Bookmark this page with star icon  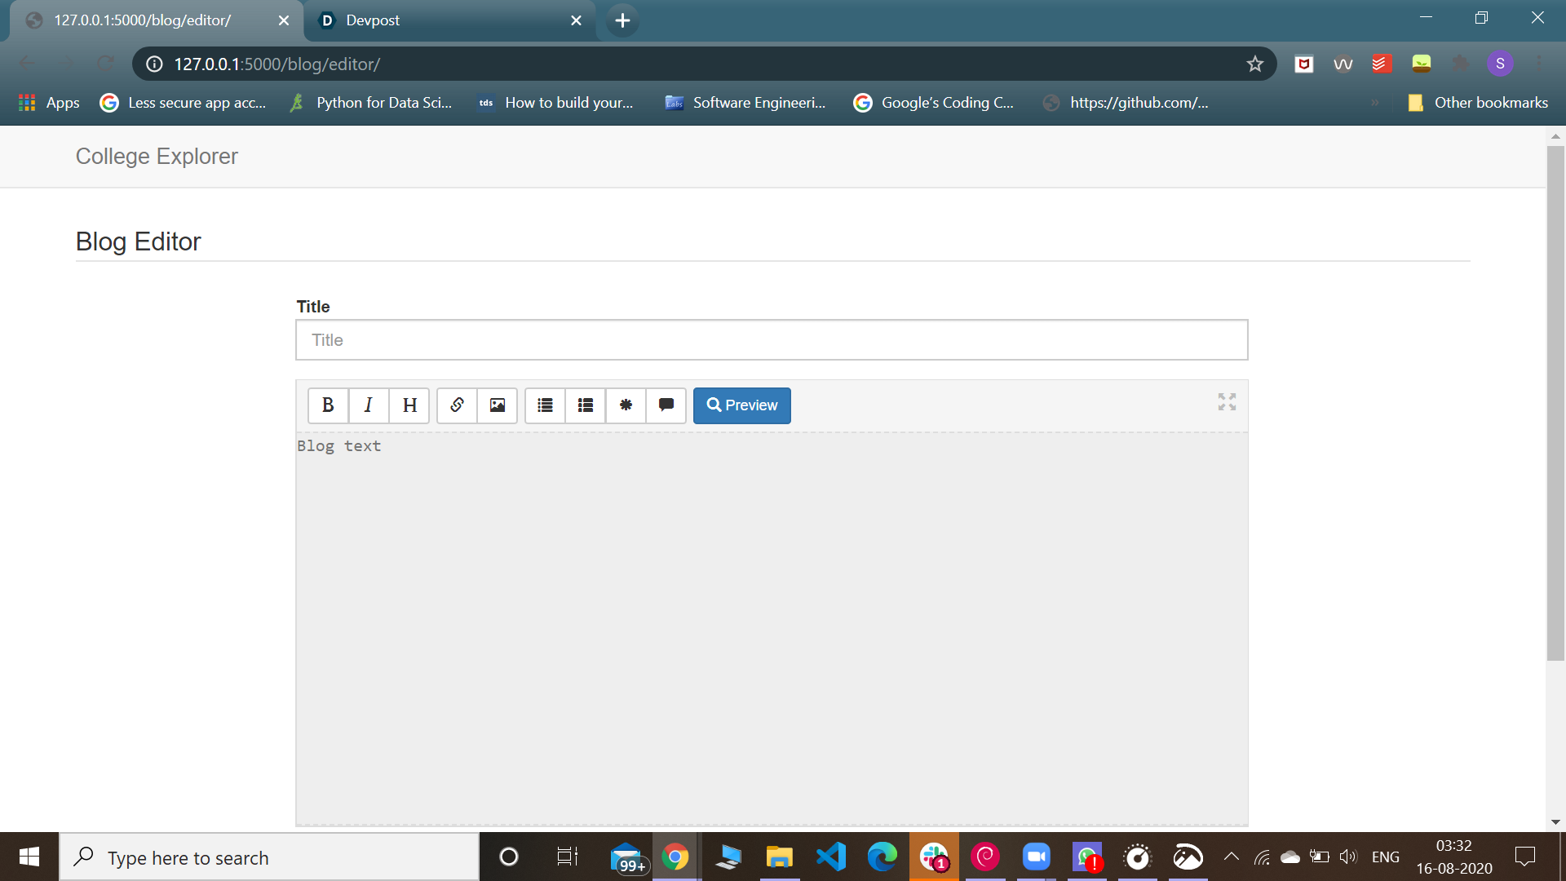(1254, 64)
